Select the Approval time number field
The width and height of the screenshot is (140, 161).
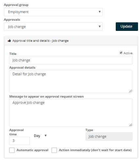pos(19,141)
